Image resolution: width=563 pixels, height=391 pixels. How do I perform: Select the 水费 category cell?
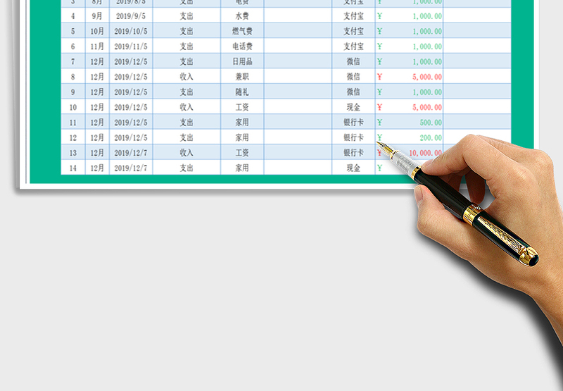coord(241,15)
